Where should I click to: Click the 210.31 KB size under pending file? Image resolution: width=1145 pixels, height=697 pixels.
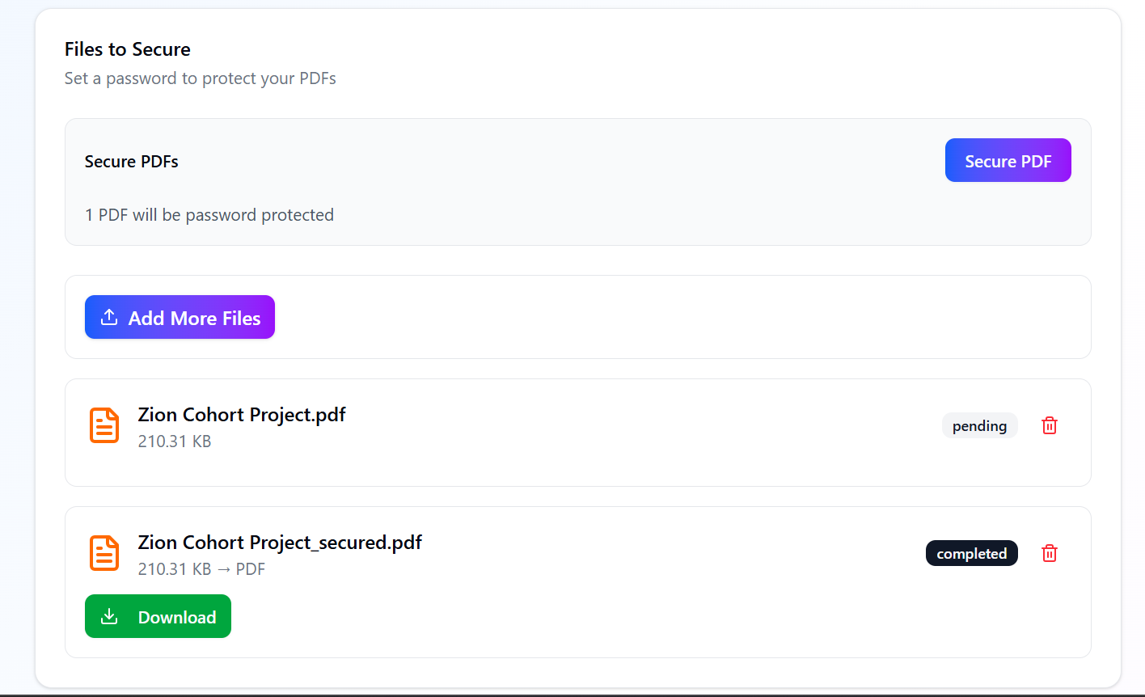pos(175,441)
